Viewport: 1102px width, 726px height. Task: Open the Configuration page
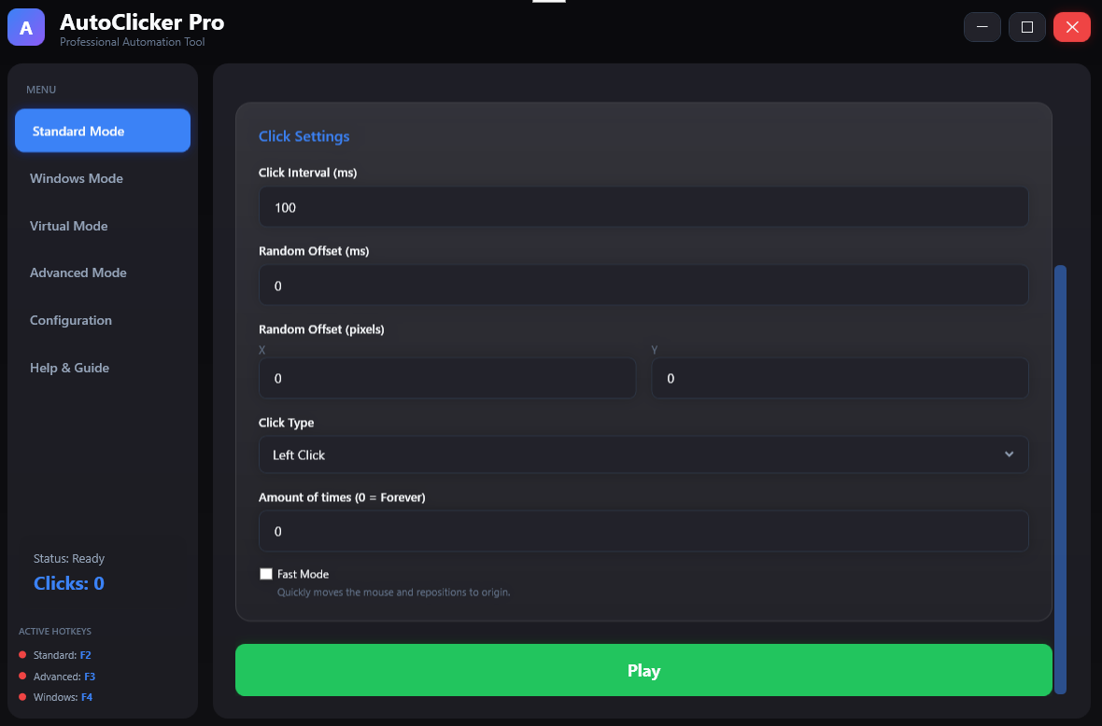[x=102, y=320]
